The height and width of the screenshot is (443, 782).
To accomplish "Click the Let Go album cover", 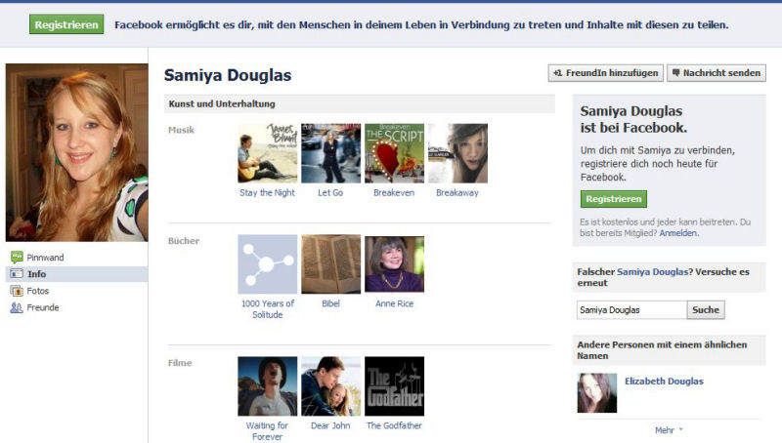I will [330, 153].
